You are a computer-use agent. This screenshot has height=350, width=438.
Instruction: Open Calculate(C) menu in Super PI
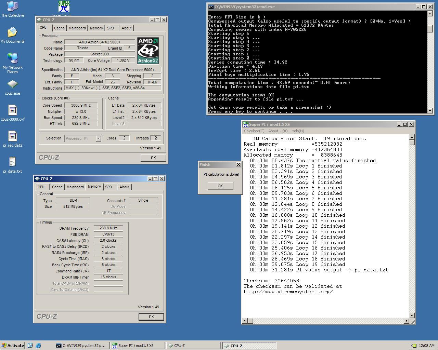pyautogui.click(x=254, y=131)
